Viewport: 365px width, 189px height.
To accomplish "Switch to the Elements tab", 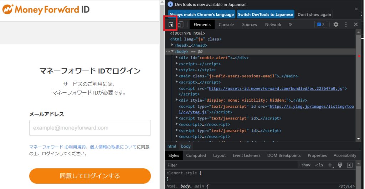I will coord(202,25).
